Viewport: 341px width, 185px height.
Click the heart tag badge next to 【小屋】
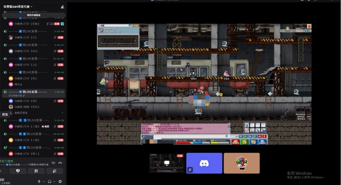coord(45,126)
